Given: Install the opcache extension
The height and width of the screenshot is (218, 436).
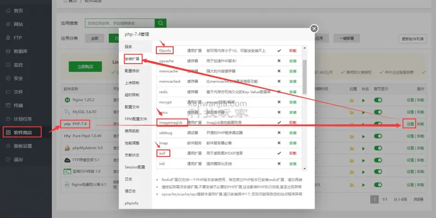Looking at the screenshot, I should click(x=293, y=61).
